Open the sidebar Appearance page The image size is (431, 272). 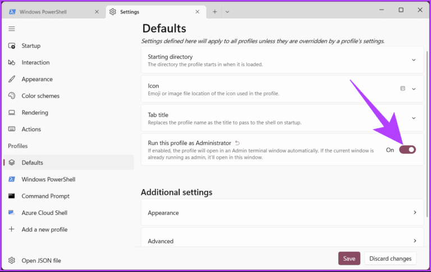pyautogui.click(x=68, y=79)
